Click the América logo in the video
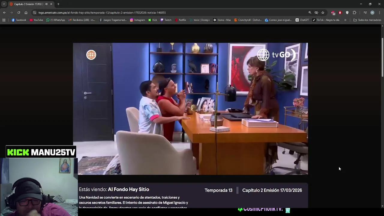This screenshot has height=216, width=384. pyautogui.click(x=91, y=55)
